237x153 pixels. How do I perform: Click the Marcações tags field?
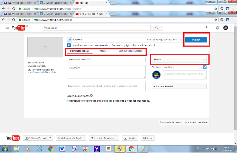(106, 86)
